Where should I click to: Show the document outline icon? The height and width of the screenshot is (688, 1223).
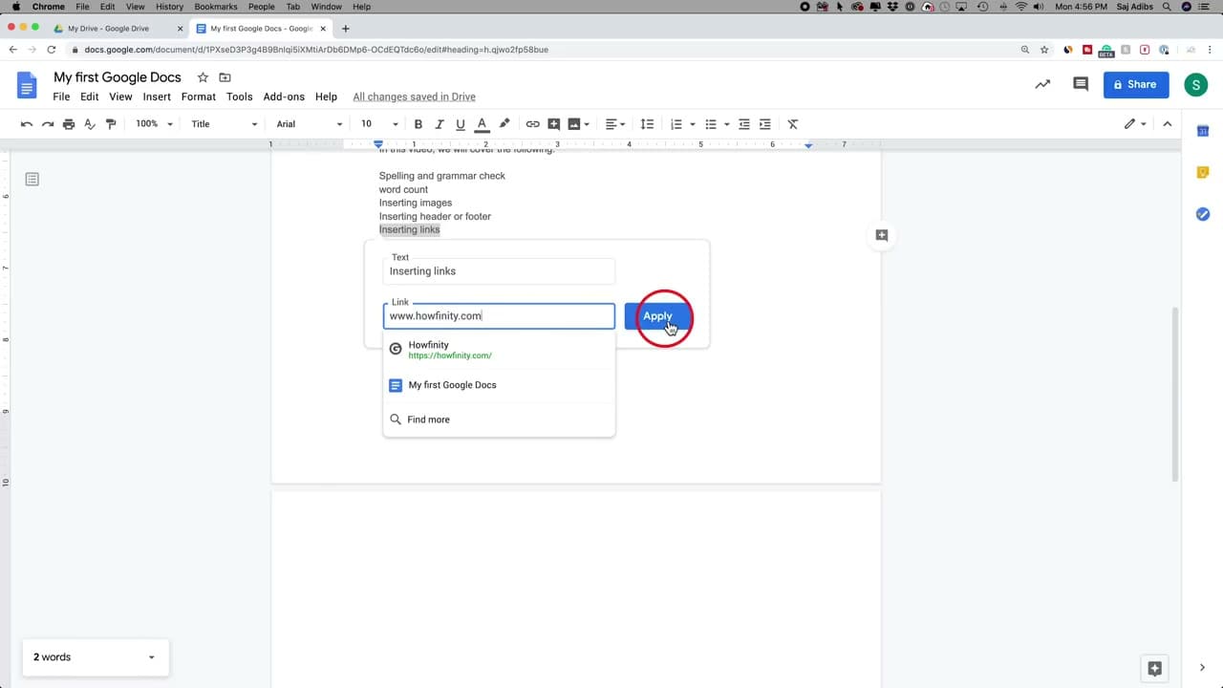[32, 179]
